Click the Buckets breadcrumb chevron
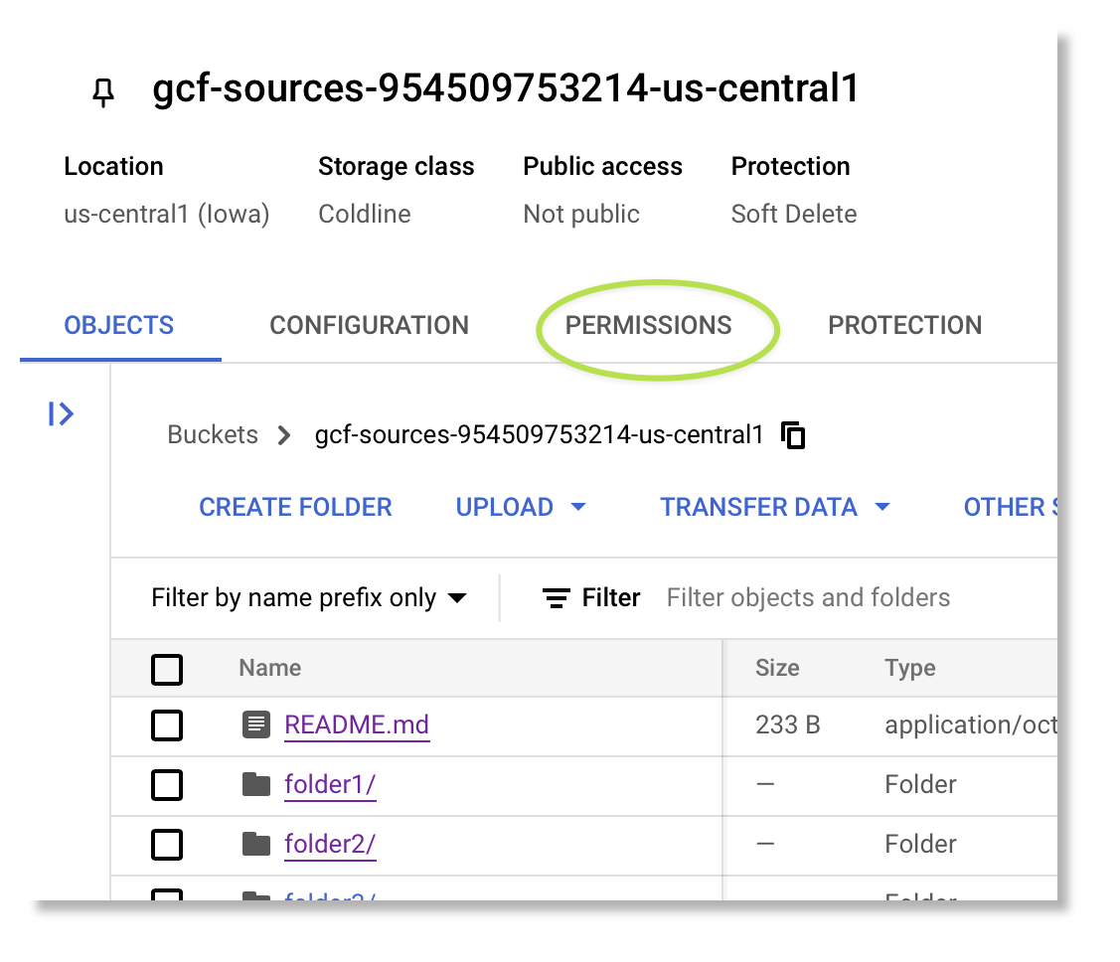Screen dimensions: 1120x962 tap(284, 434)
